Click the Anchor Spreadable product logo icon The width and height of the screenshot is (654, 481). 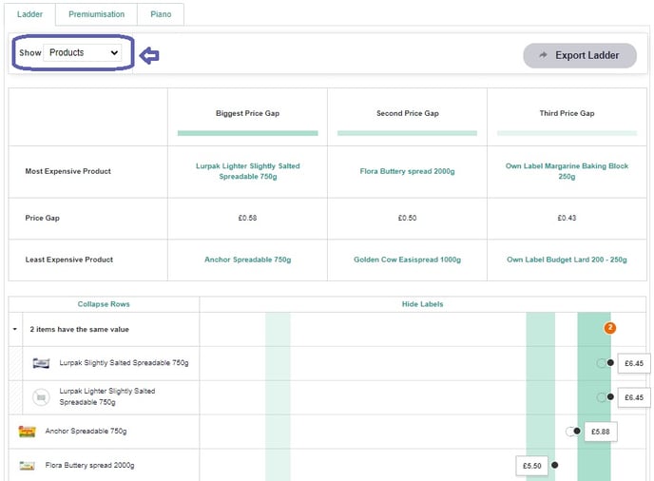[x=28, y=432]
